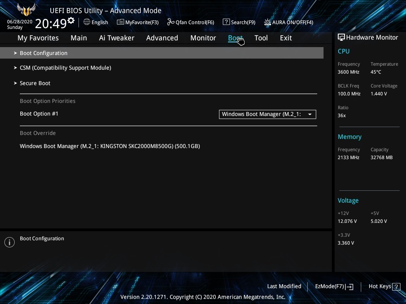Expand the Boot Configuration submenu

click(44, 53)
